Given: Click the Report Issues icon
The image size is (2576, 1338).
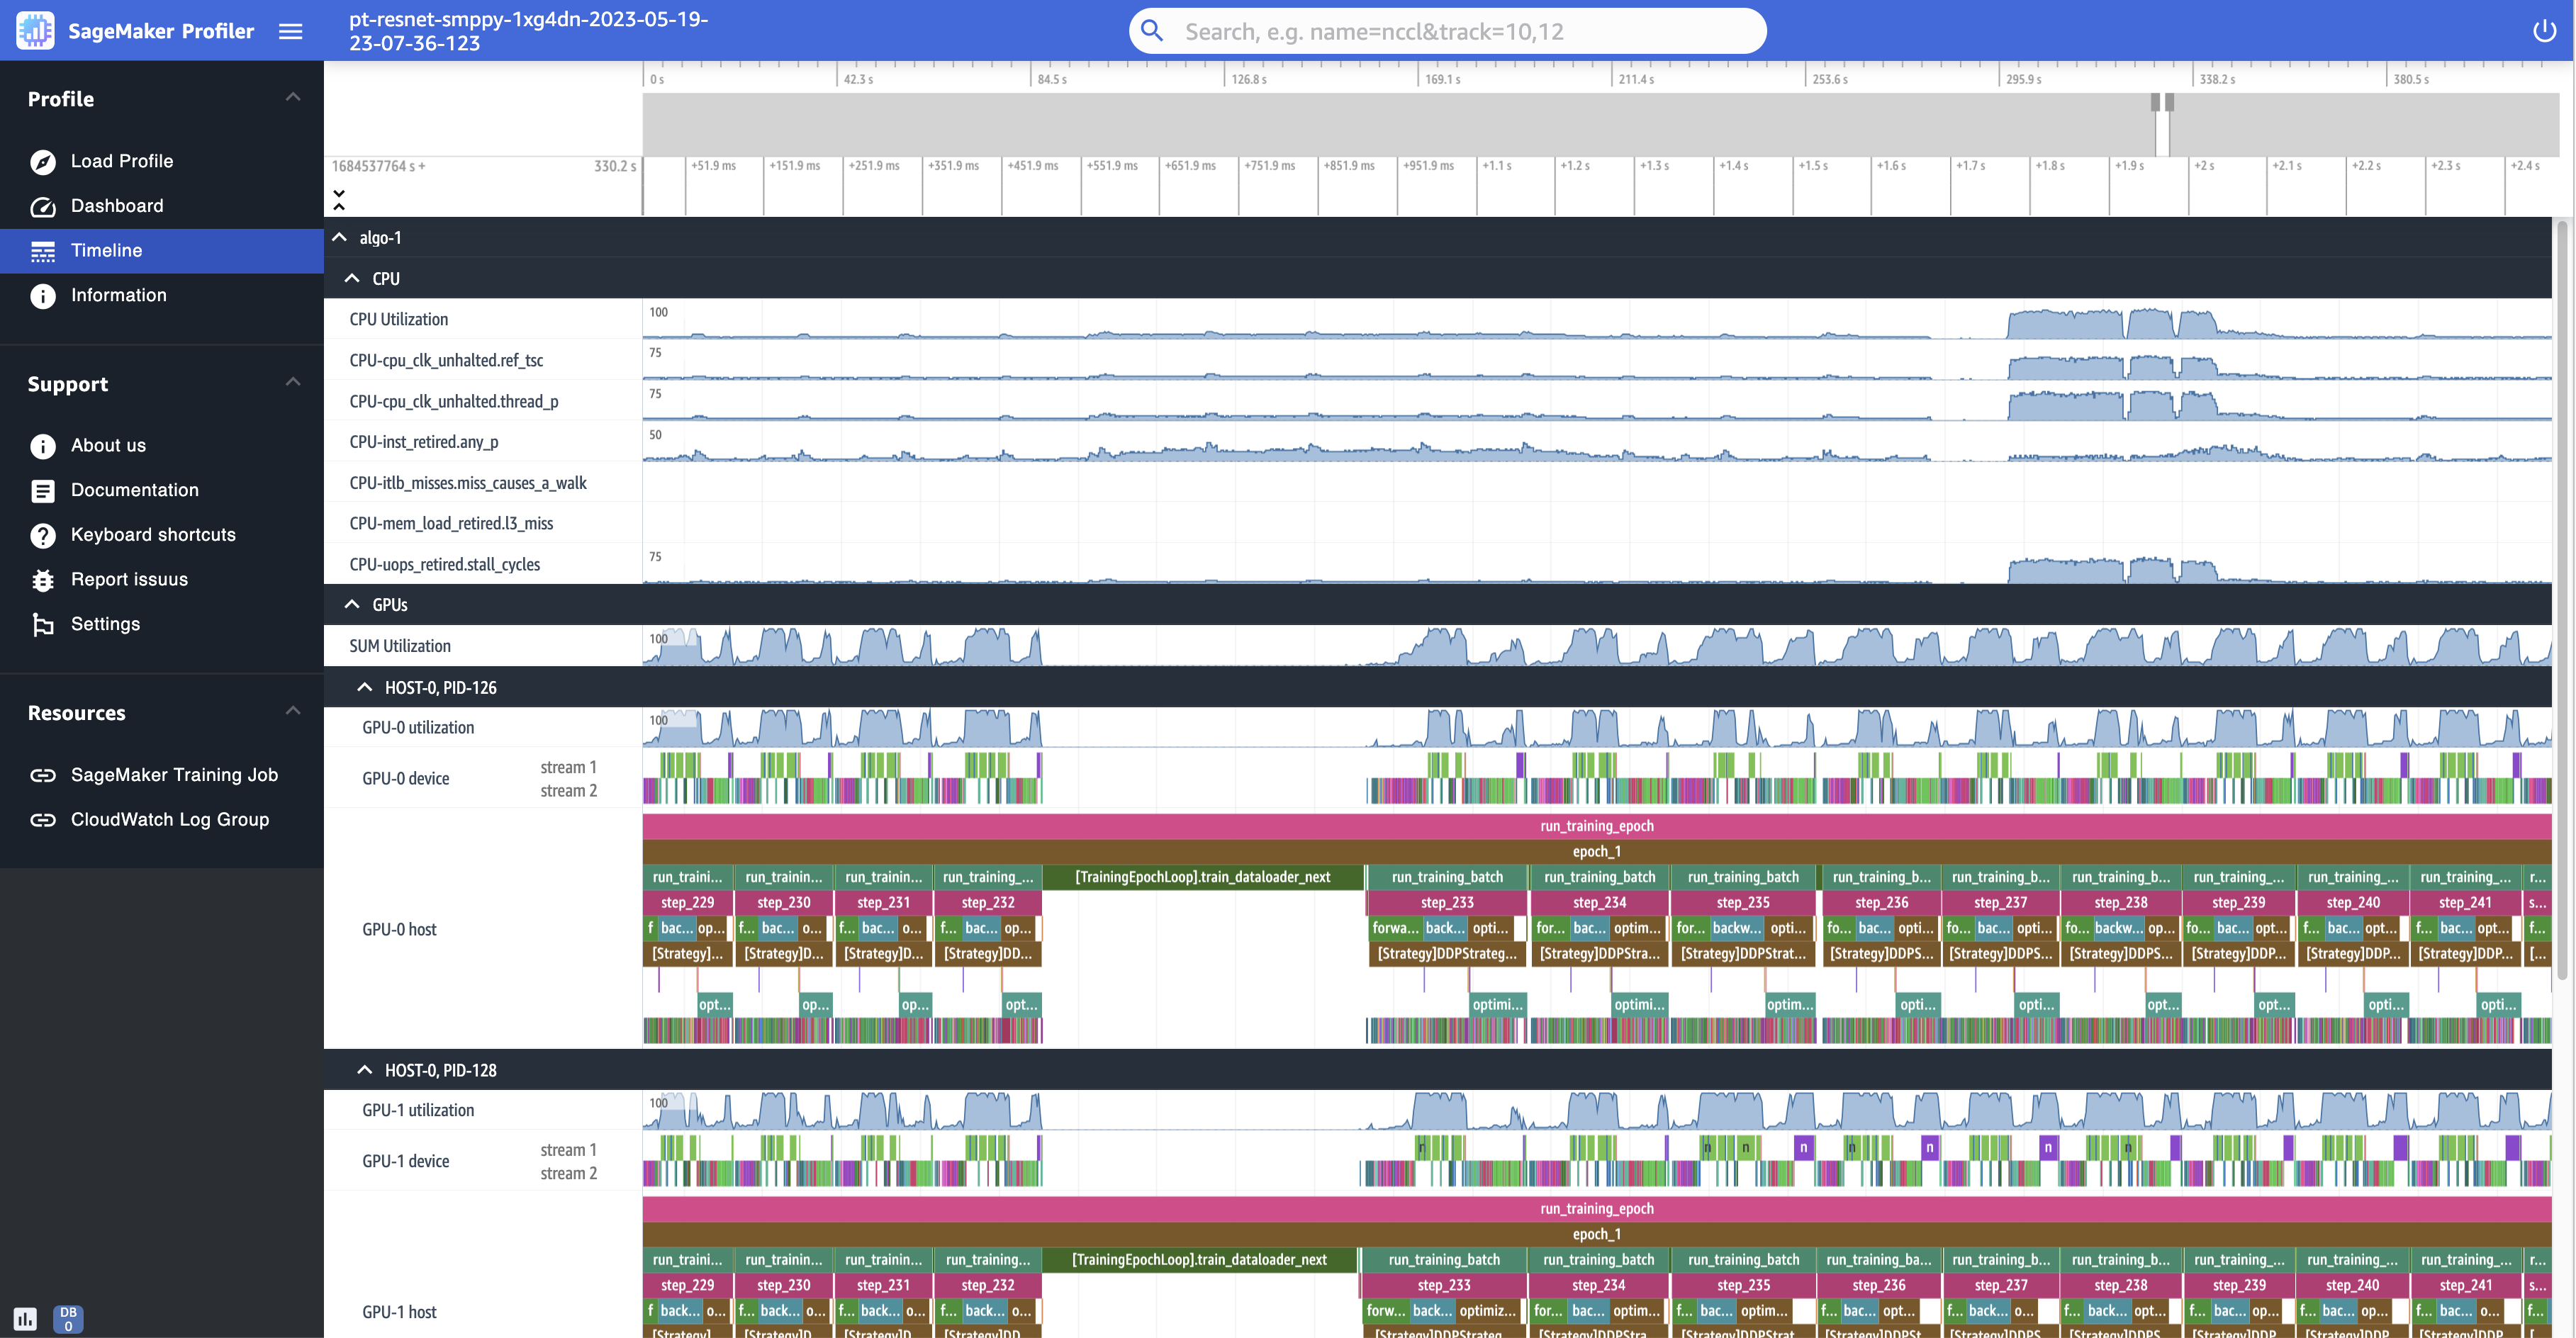Looking at the screenshot, I should pos(41,579).
